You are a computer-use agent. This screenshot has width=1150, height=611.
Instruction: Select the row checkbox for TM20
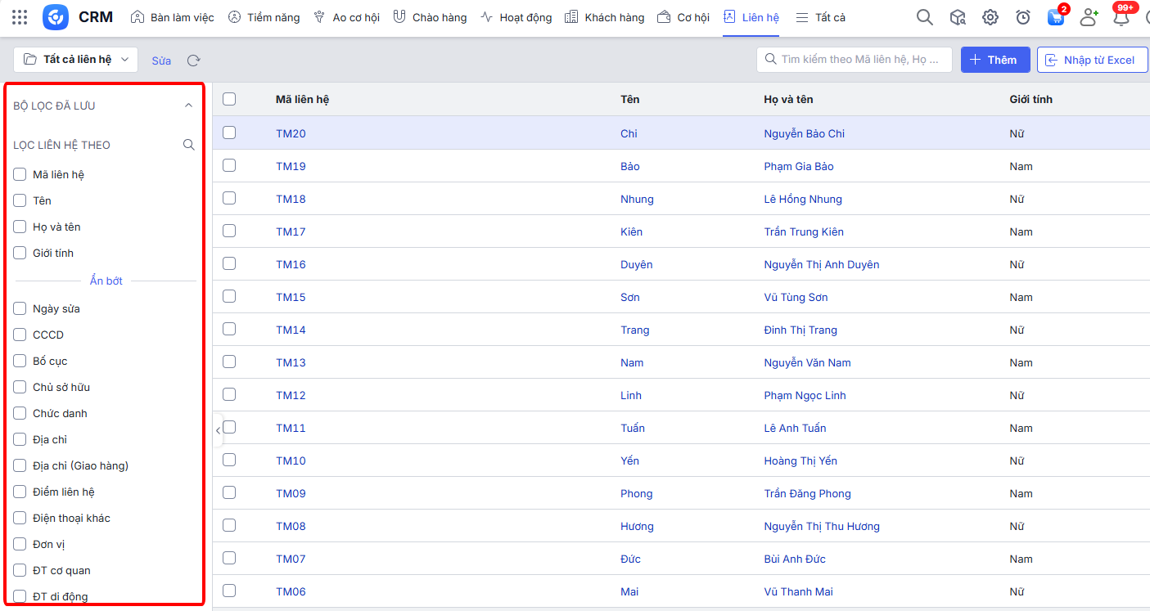point(229,133)
